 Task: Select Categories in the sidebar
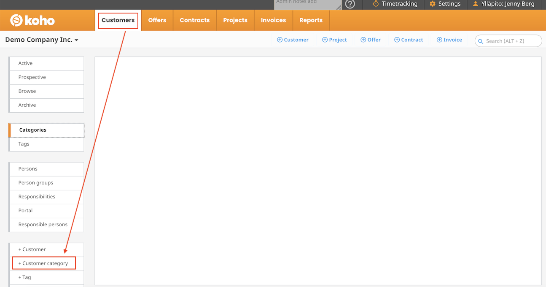pyautogui.click(x=47, y=130)
